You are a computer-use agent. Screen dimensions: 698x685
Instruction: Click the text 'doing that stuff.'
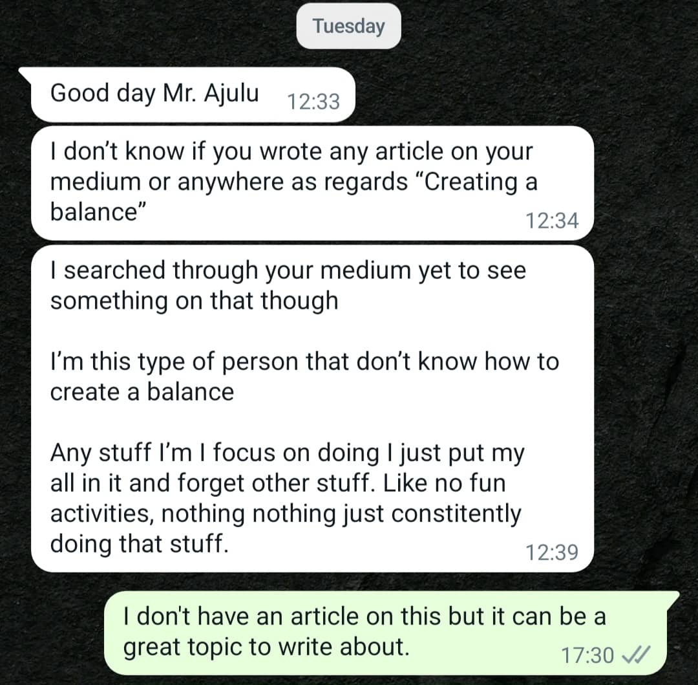[140, 544]
